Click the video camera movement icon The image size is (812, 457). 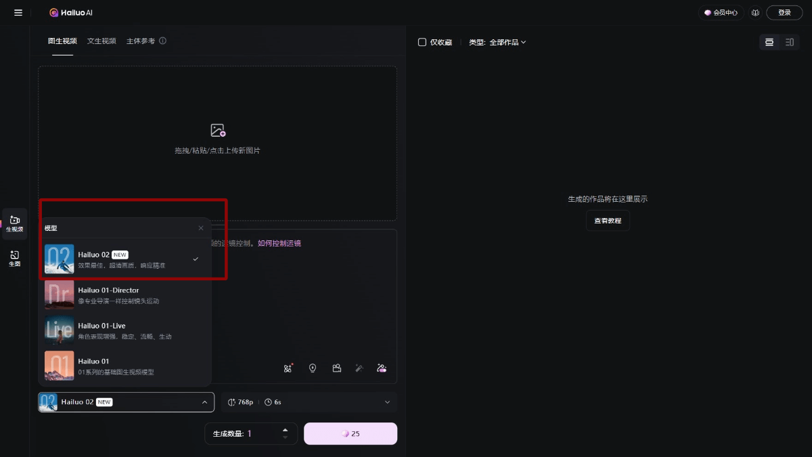[x=336, y=368]
